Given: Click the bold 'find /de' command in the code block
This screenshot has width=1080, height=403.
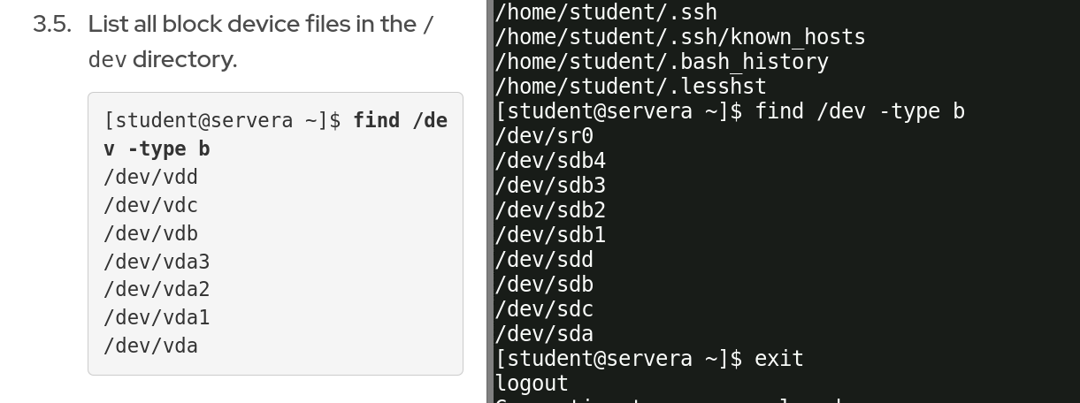Looking at the screenshot, I should (400, 120).
